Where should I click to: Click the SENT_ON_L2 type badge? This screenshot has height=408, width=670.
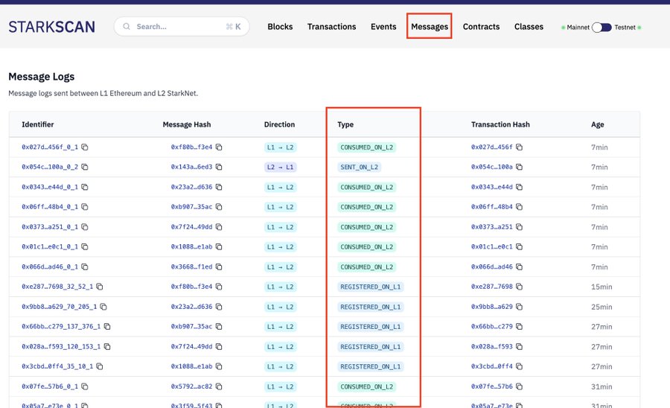point(360,167)
